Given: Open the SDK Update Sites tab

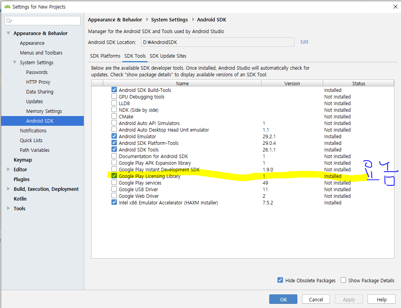Looking at the screenshot, I should [168, 56].
